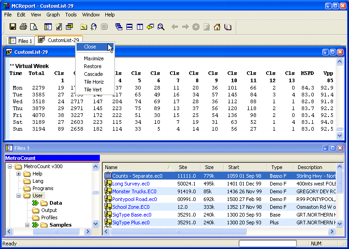Choose Close from the tab context menu
The width and height of the screenshot is (349, 249).
coord(95,47)
